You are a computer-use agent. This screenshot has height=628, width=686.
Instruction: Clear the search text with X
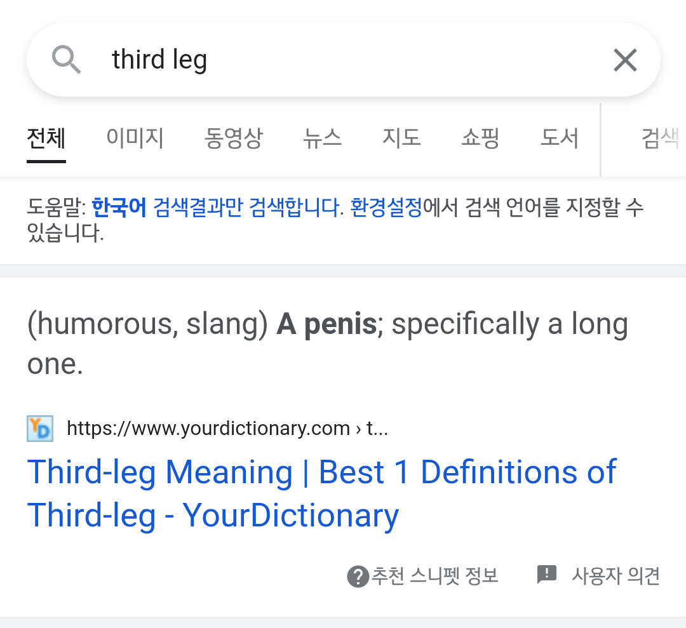(x=625, y=60)
